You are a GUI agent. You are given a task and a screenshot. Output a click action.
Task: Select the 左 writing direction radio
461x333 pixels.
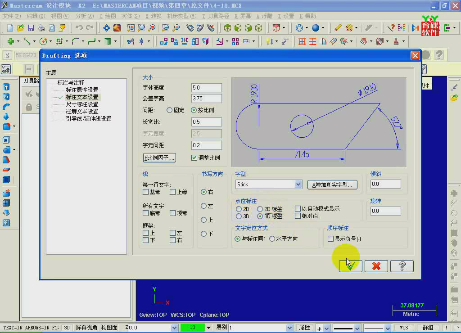point(203,206)
